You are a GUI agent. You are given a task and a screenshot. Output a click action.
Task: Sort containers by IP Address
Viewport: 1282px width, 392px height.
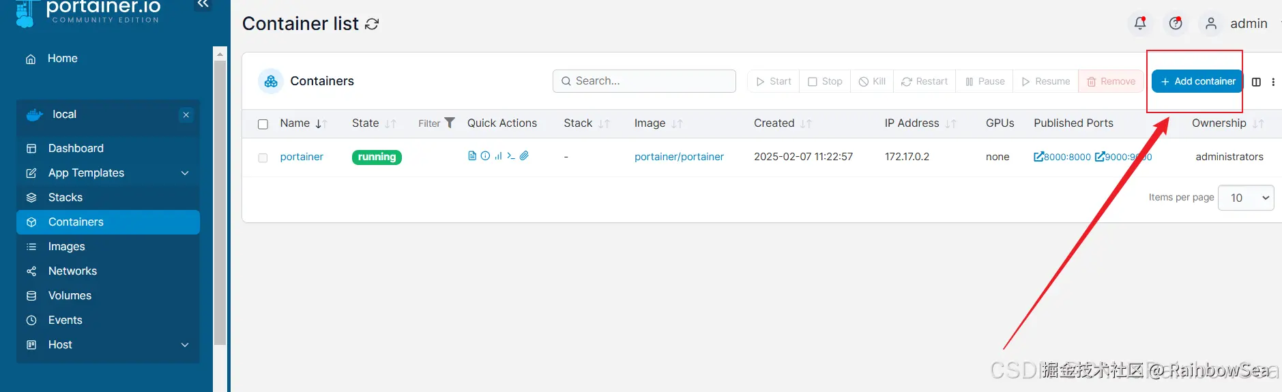pos(920,123)
